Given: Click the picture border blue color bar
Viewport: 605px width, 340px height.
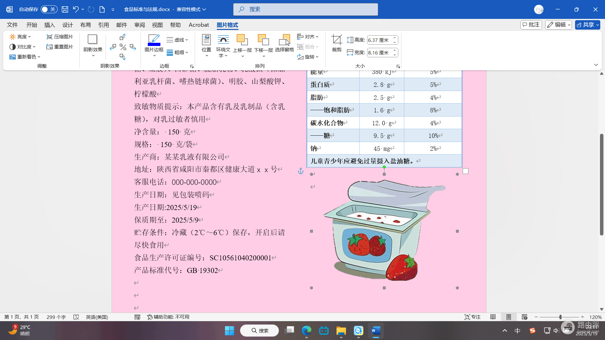Looking at the screenshot, I should 154,44.
